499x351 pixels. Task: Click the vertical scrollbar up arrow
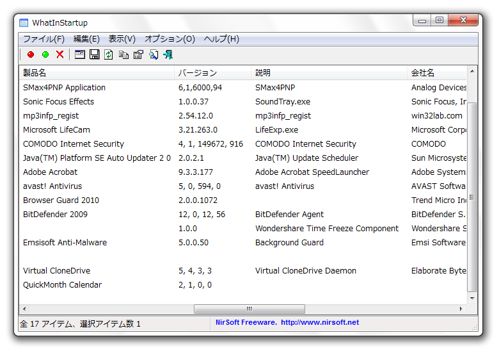point(472,71)
